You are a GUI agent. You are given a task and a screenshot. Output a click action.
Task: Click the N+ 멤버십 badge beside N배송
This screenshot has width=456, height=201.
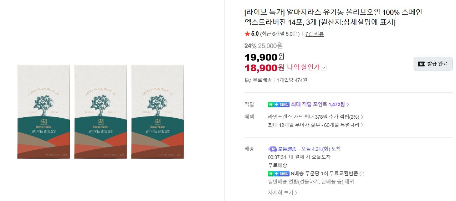[278, 174]
